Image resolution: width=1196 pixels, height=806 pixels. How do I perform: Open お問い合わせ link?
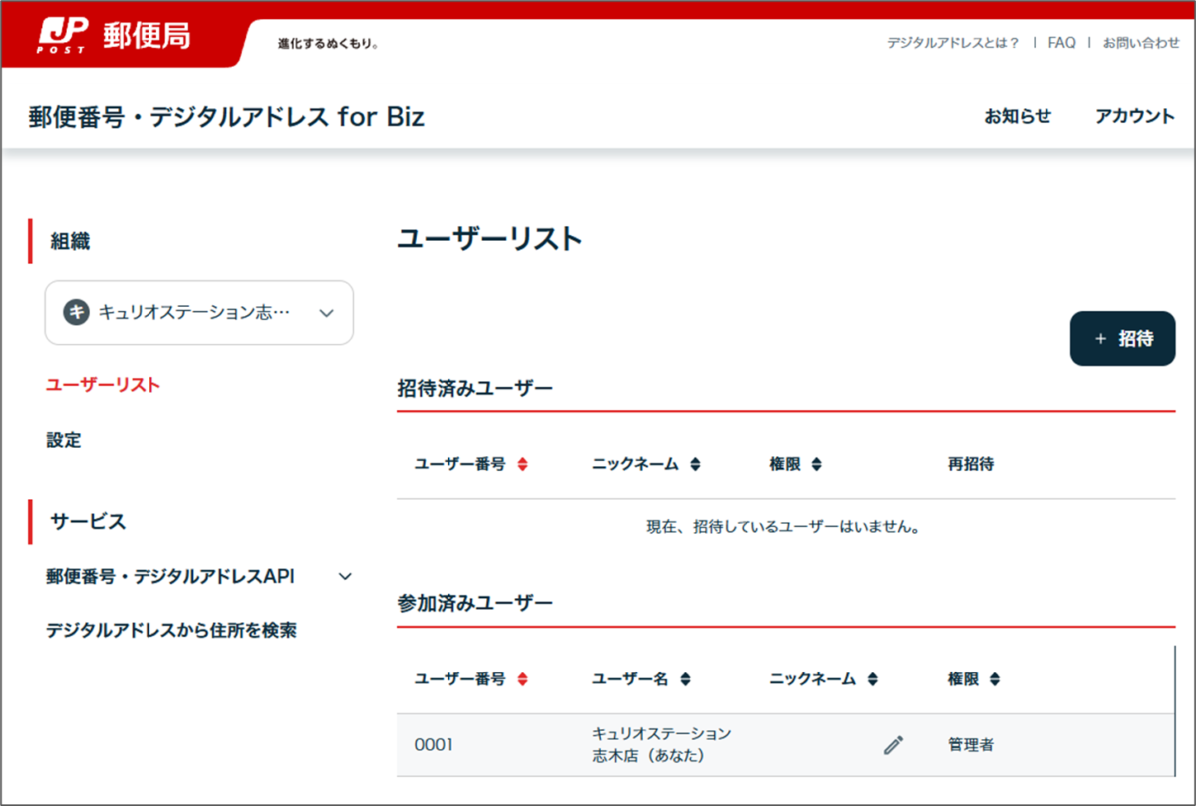point(1141,43)
